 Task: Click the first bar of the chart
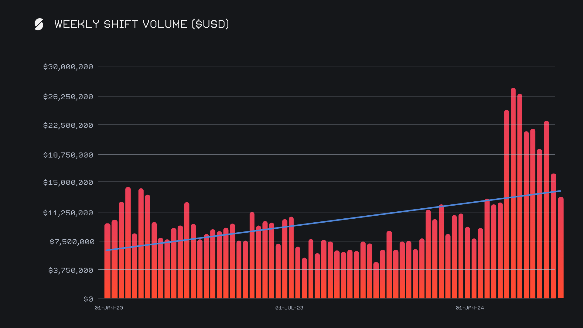point(107,261)
